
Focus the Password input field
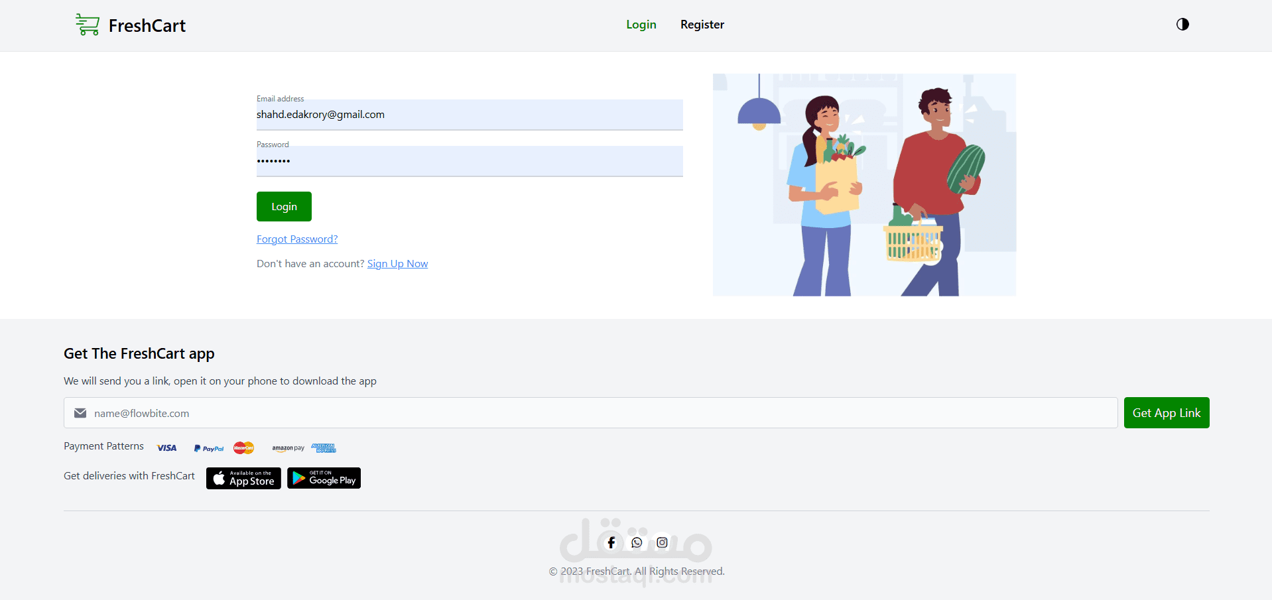coord(470,161)
